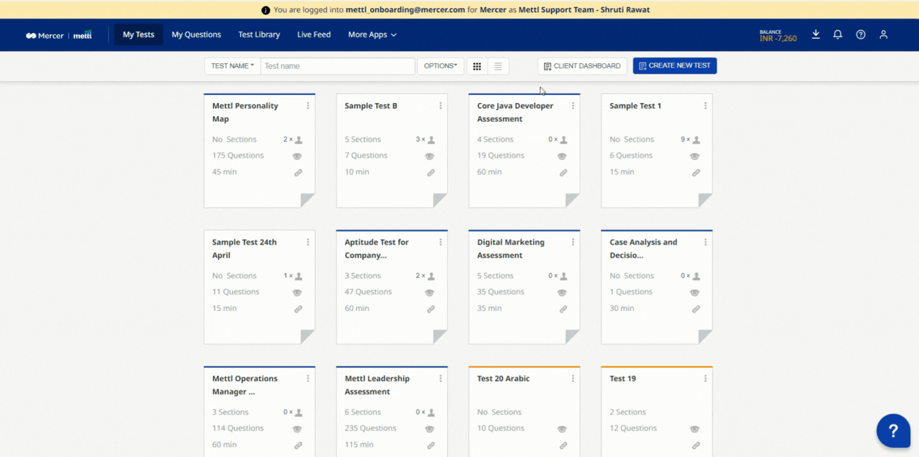Click link icon on Sample Test 1

click(696, 173)
